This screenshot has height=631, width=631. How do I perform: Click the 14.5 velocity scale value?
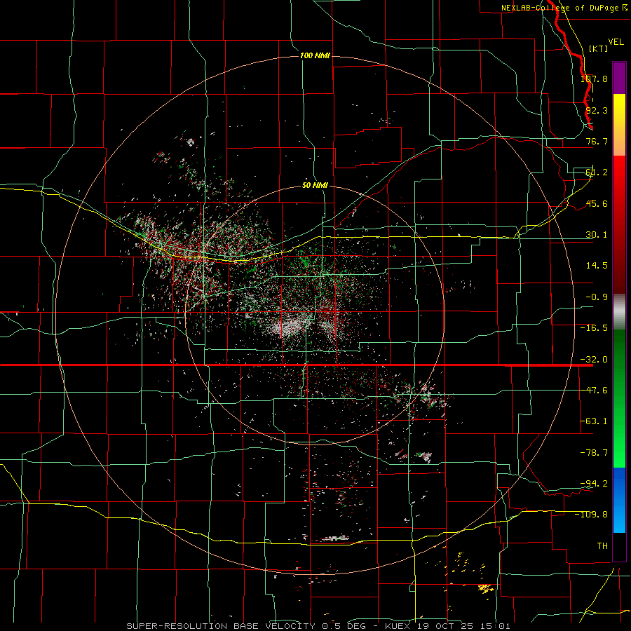(597, 266)
